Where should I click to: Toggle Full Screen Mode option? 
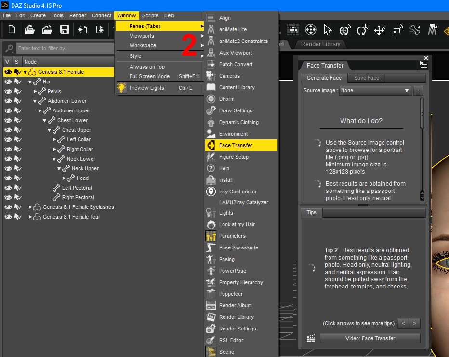pos(159,76)
